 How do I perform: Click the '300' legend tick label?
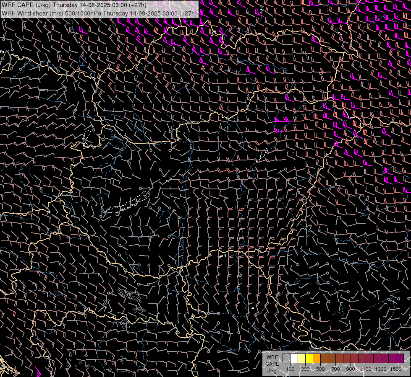[x=305, y=369]
